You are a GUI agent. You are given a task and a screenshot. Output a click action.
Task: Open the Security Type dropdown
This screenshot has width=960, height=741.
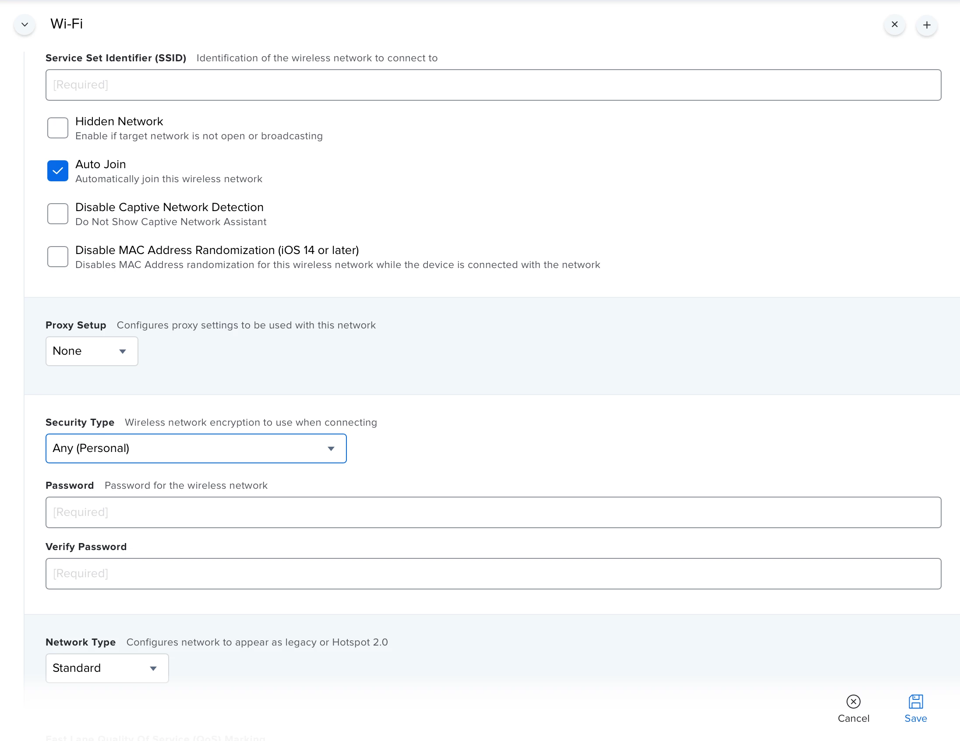196,448
